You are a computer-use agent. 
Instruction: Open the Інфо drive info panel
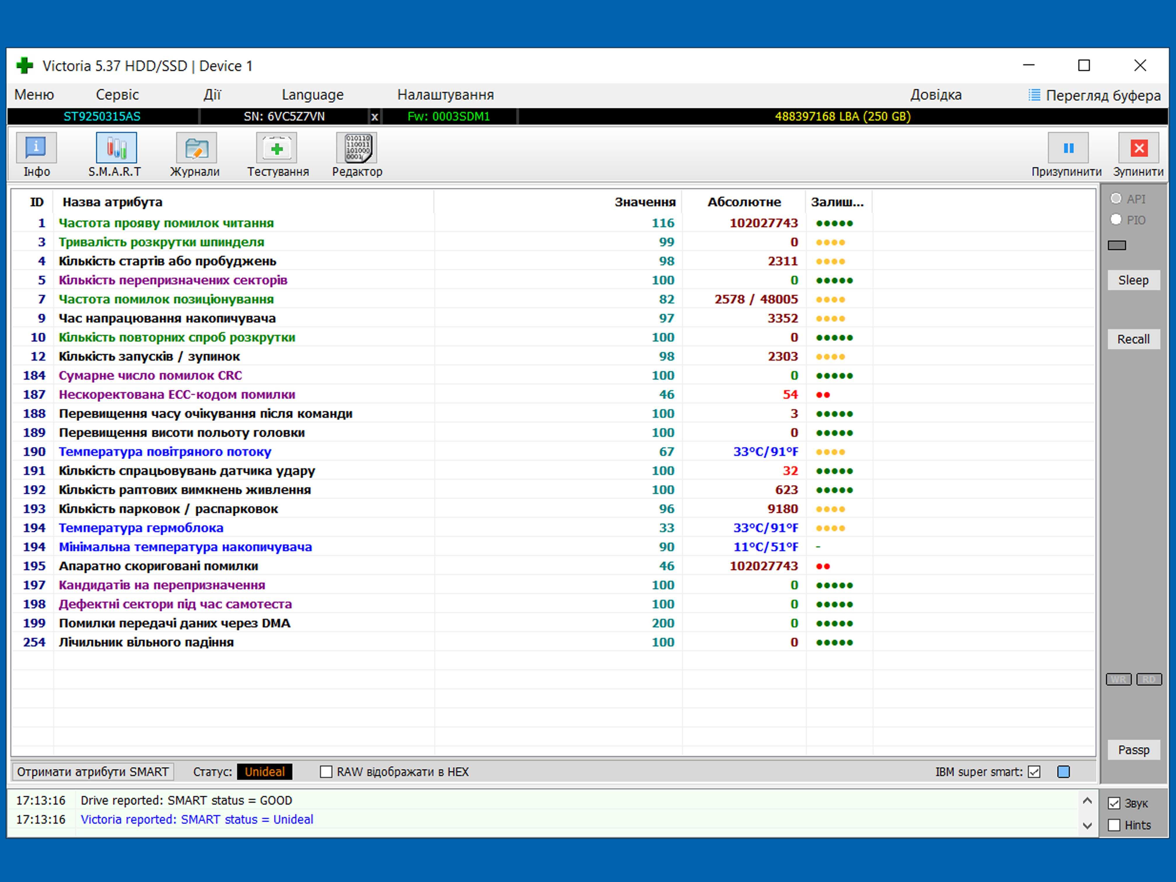tap(36, 147)
